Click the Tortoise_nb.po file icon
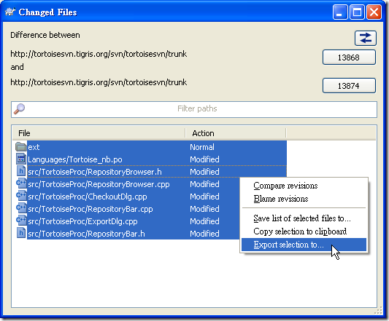This screenshot has height=321, width=389. [21, 159]
